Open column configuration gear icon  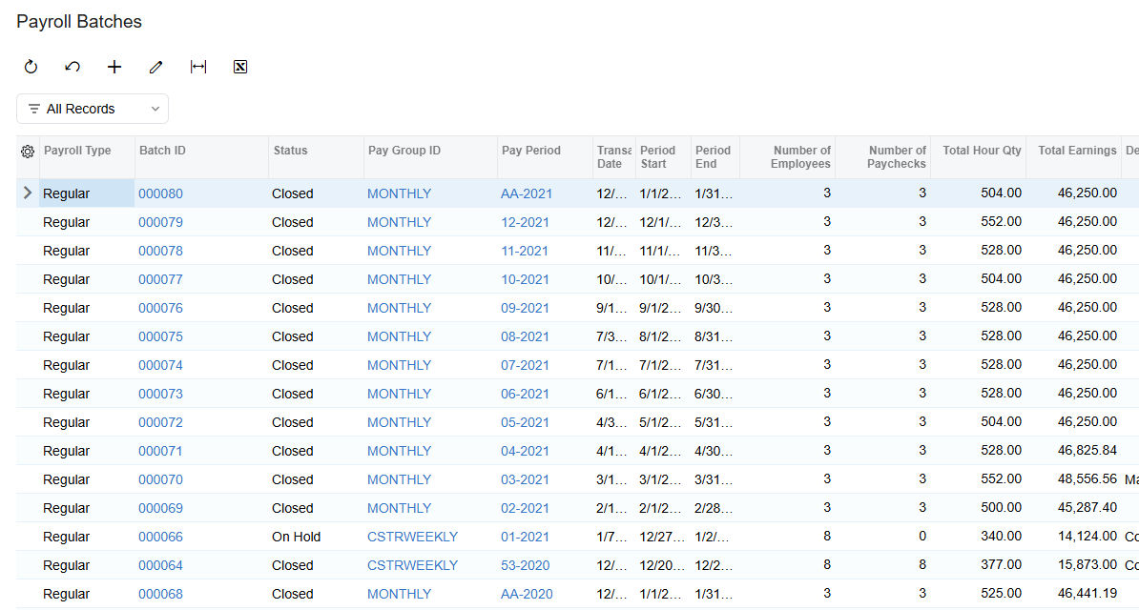tap(28, 152)
